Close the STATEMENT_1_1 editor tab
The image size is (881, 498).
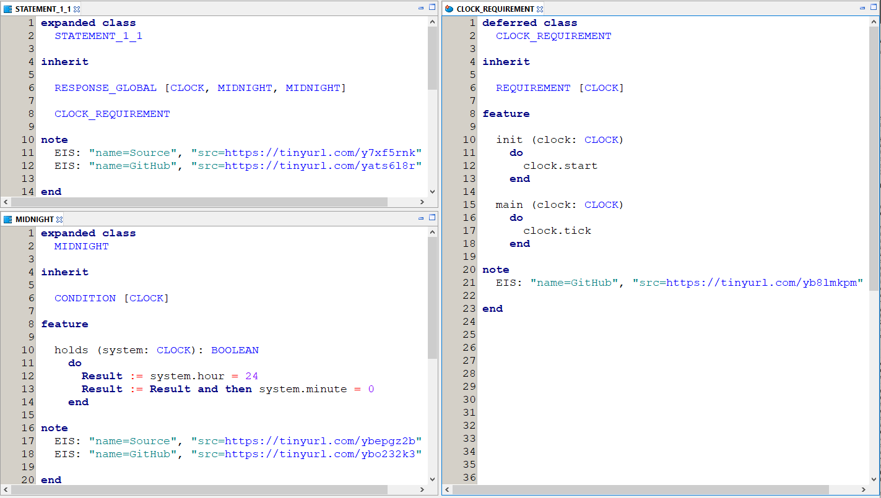77,9
